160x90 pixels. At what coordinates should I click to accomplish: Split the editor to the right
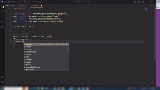[151, 5]
